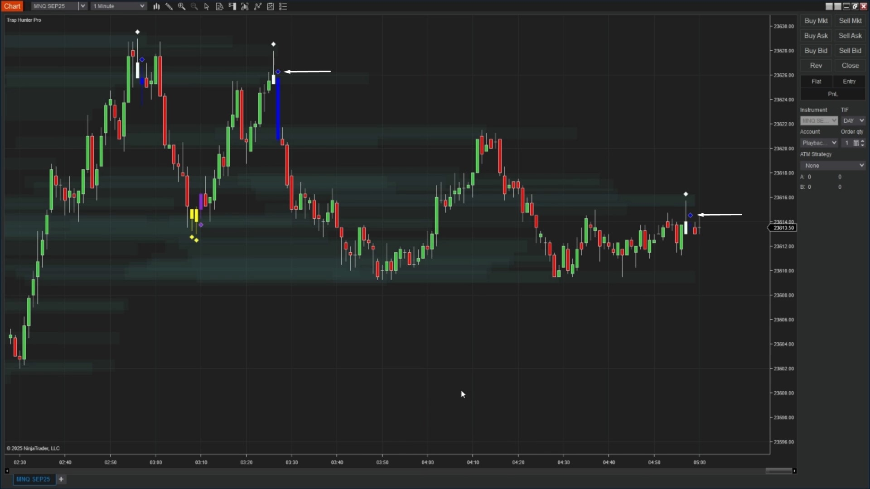Open the drawing tools pencil icon
This screenshot has height=489, width=870.
tap(169, 6)
